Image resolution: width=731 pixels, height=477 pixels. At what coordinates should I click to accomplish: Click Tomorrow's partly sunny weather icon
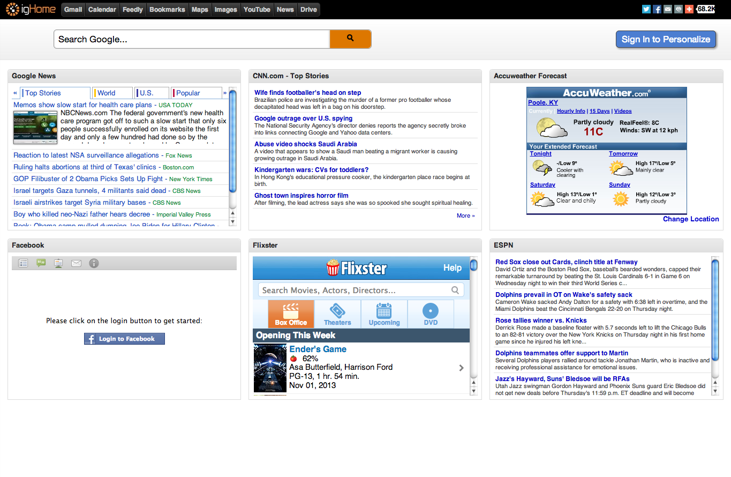coord(621,168)
